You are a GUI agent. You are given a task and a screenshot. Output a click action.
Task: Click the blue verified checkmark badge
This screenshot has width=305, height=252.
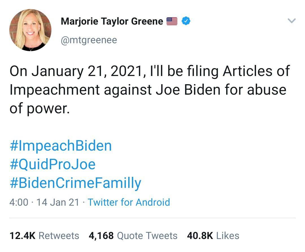click(186, 21)
